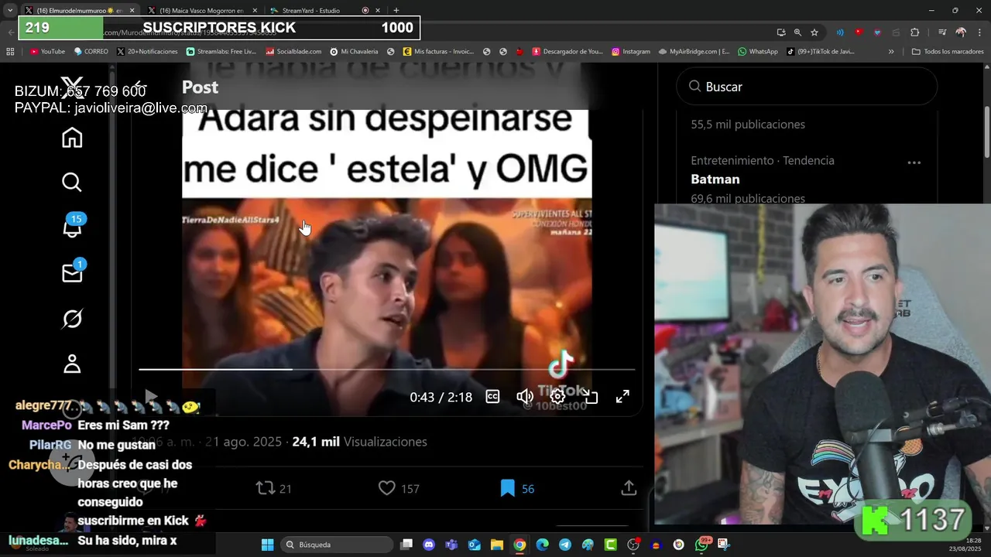Screen dimensions: 991x557
Task: Open Microsoft Teams from taskbar
Action: click(x=451, y=545)
